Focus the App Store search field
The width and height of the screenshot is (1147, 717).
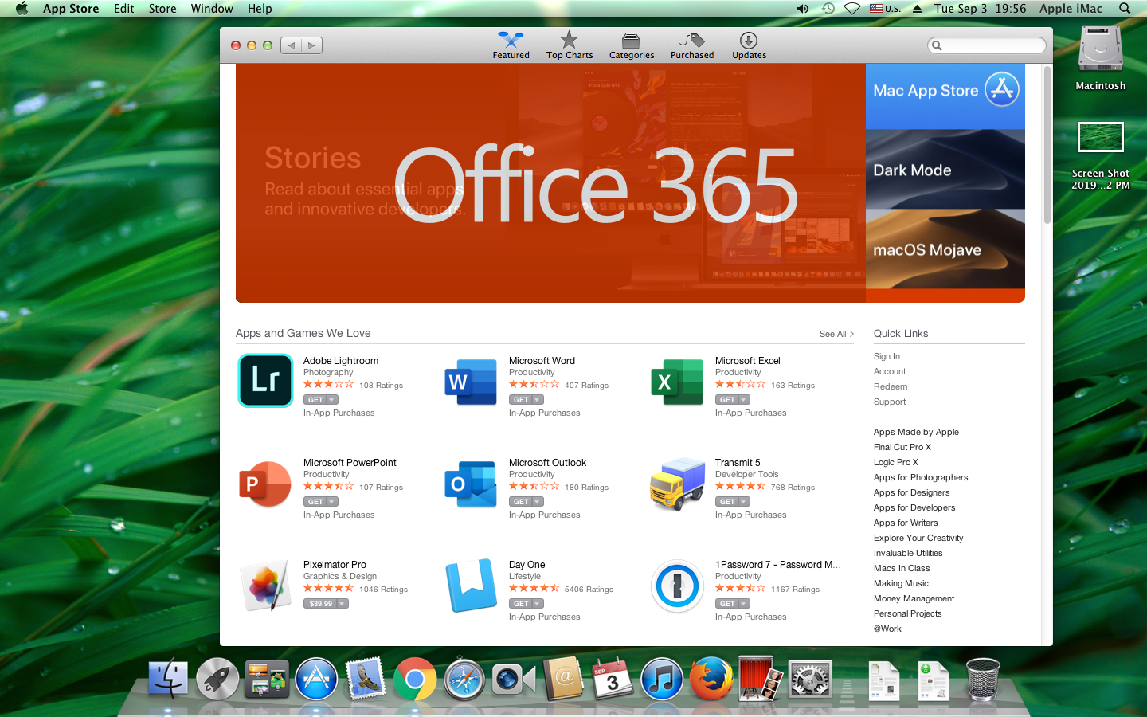987,45
